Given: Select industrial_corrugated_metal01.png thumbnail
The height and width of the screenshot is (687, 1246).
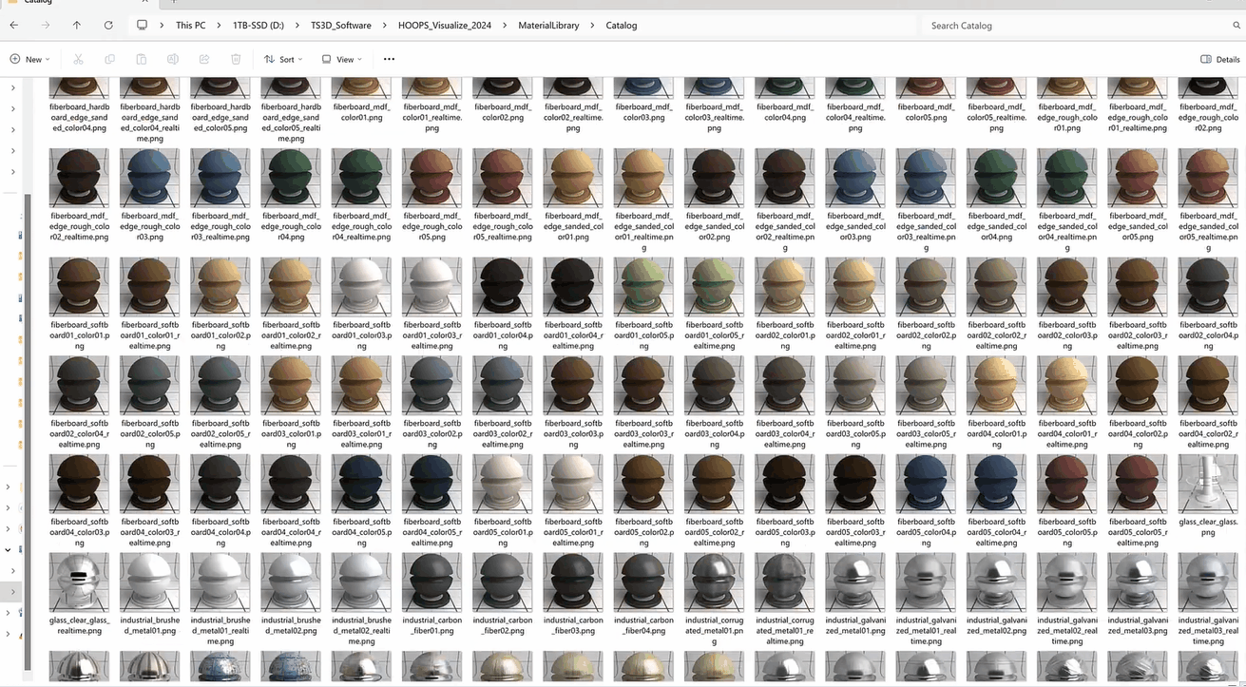Looking at the screenshot, I should (715, 582).
